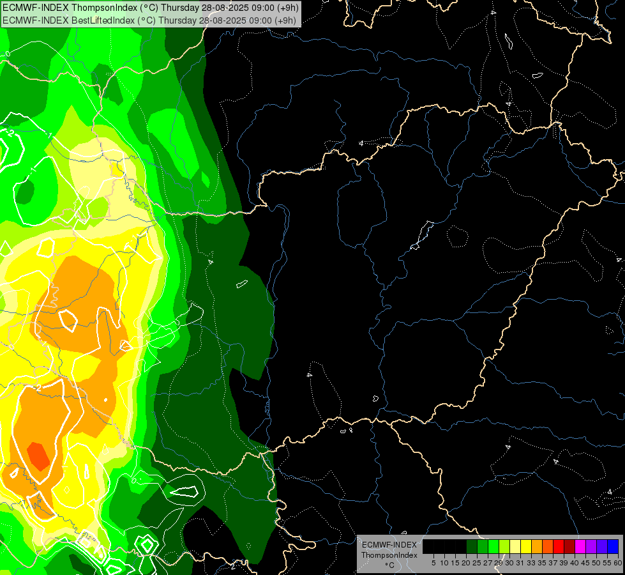This screenshot has width=625, height=575.
Task: Select the violet 50-55 legend swatch
Action: (x=602, y=546)
